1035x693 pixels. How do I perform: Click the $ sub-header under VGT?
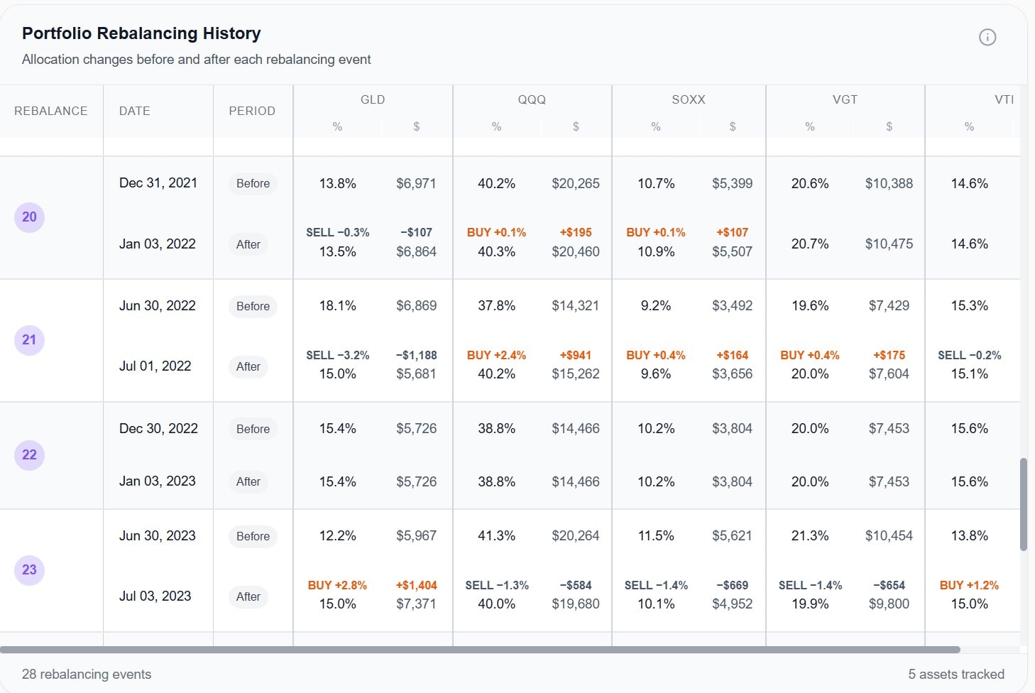click(889, 126)
